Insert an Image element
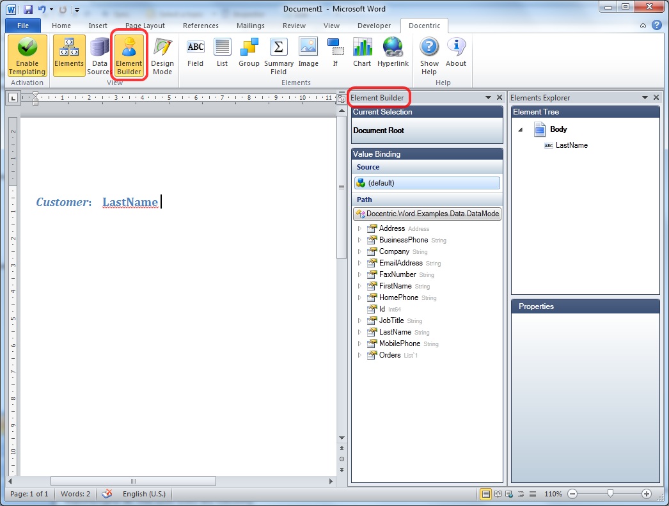The width and height of the screenshot is (669, 506). point(308,53)
